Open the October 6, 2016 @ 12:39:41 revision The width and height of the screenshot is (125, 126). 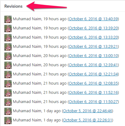(x=93, y=65)
